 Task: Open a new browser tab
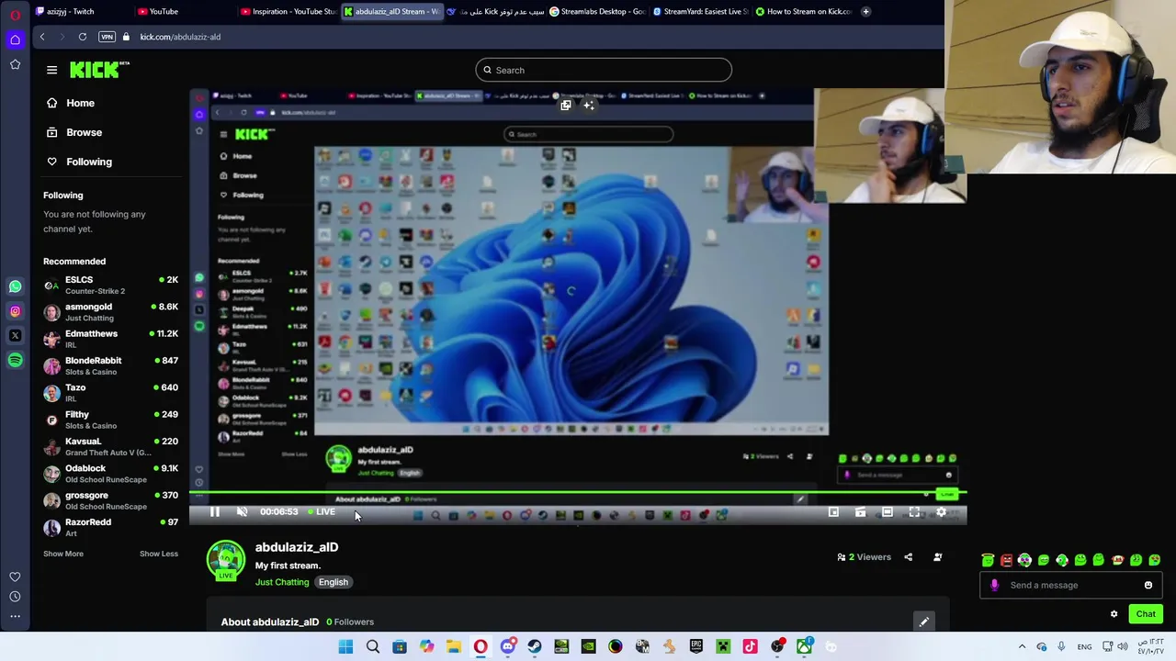coord(865,11)
